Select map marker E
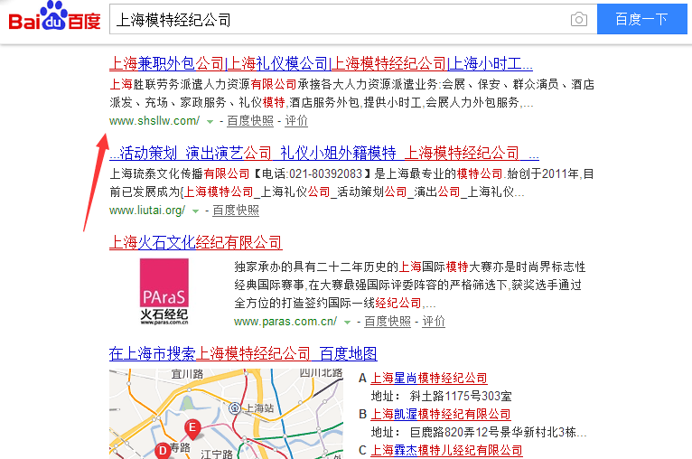 click(x=192, y=428)
